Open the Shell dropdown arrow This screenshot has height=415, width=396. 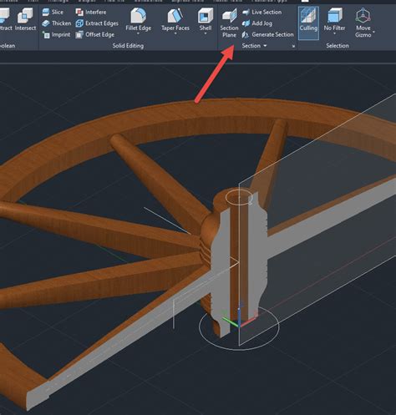pos(206,33)
